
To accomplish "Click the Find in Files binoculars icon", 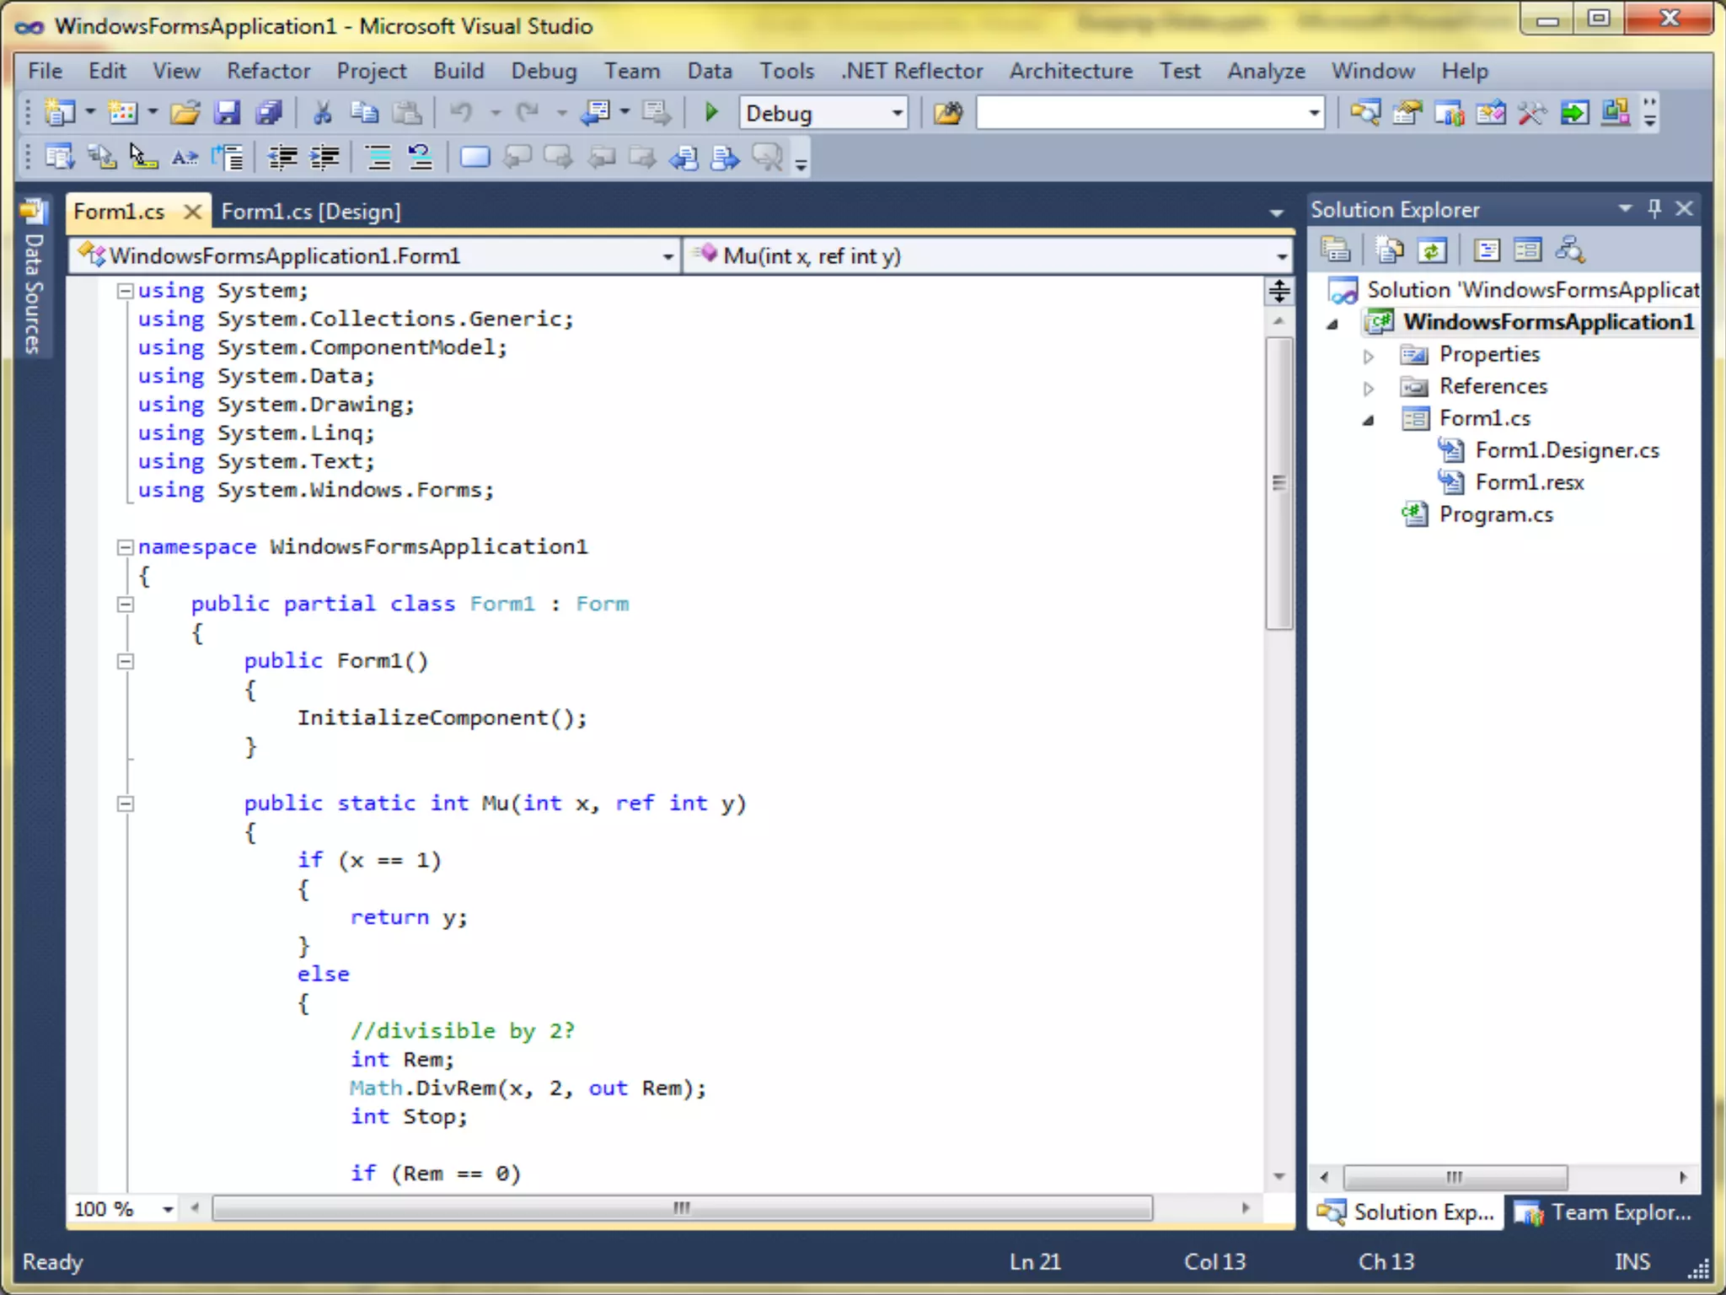I will tap(947, 112).
